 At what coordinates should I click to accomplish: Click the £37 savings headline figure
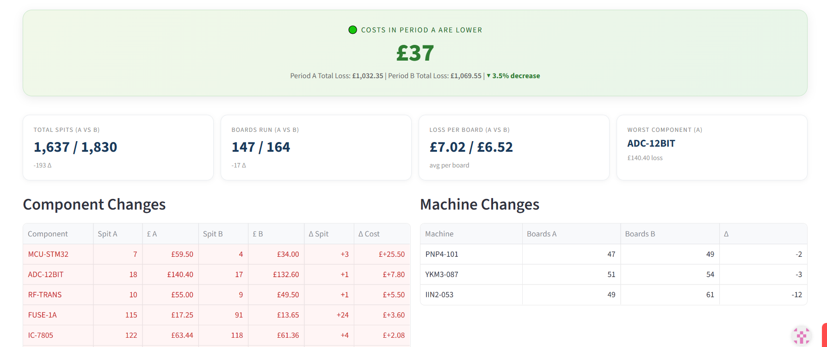[x=415, y=53]
